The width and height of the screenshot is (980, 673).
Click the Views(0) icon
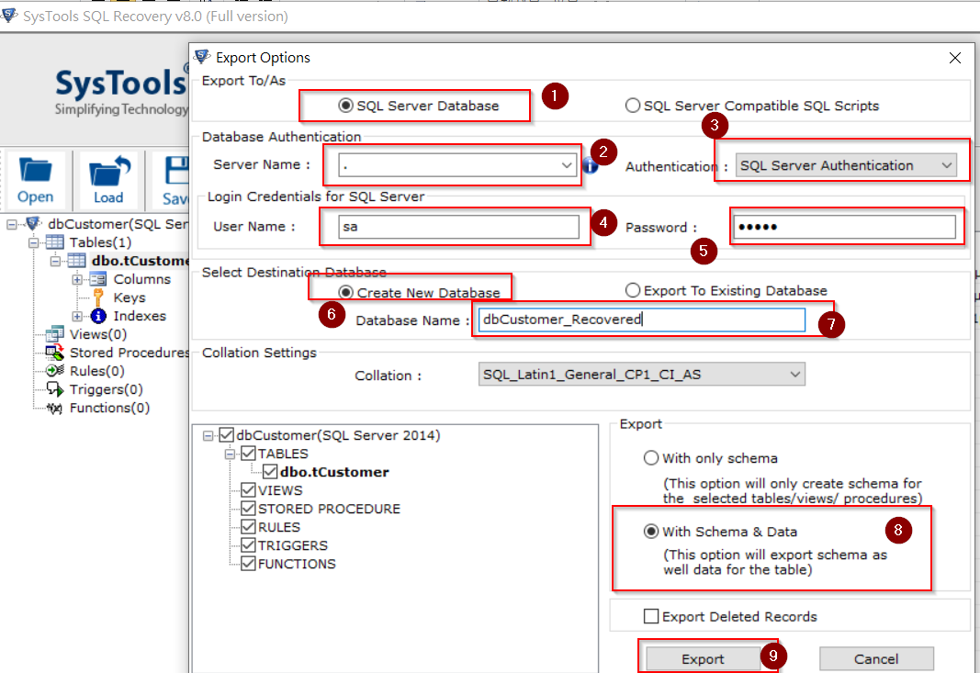55,333
